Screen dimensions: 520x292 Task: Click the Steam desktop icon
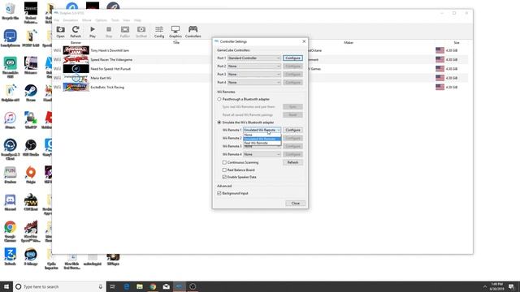point(31,93)
